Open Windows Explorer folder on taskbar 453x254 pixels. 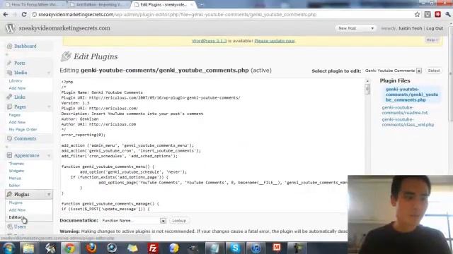28,248
